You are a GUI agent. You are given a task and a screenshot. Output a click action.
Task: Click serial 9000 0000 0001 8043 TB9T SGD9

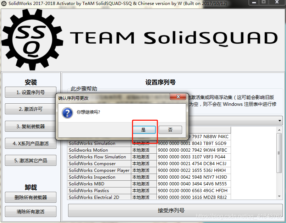pos(194,143)
